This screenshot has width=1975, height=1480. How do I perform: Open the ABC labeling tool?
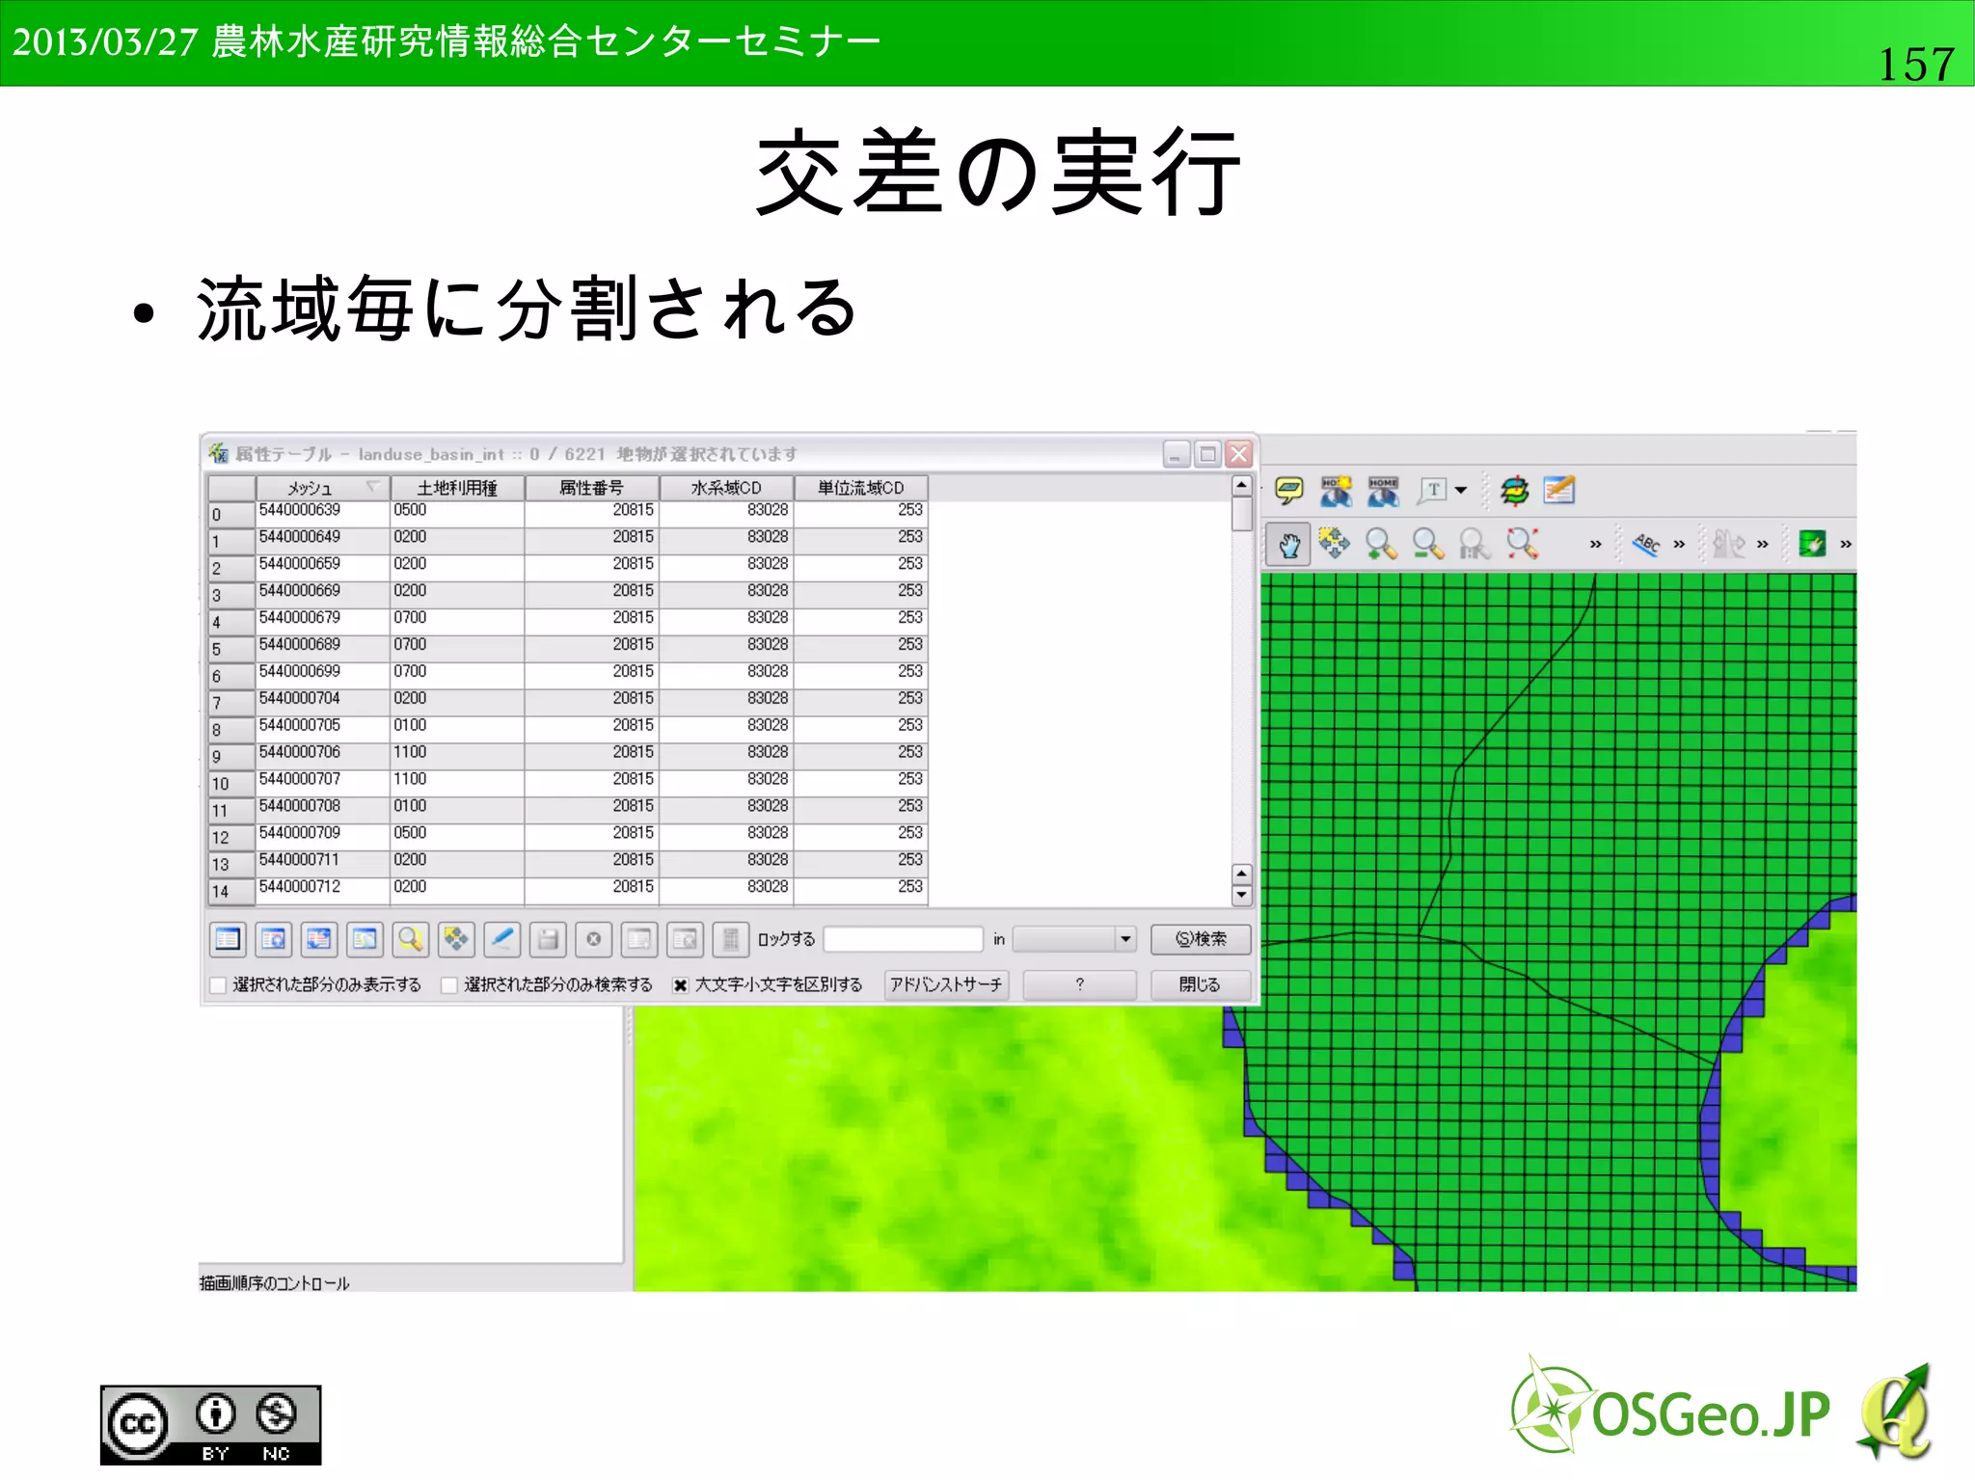tap(1646, 544)
